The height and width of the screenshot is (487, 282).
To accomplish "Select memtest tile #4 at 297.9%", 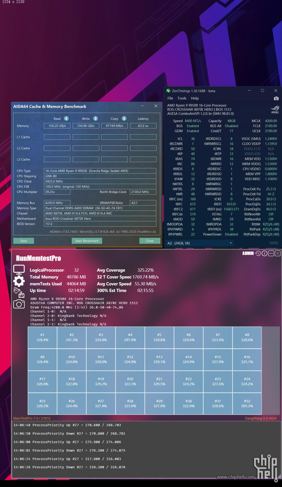I will 130,338.
